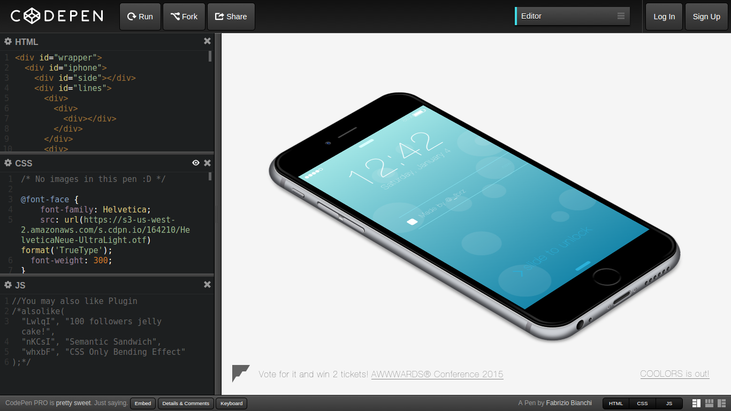Screen dimensions: 731x411
Task: Follow the AWWWARDS Conference 2015 link
Action: (x=437, y=374)
